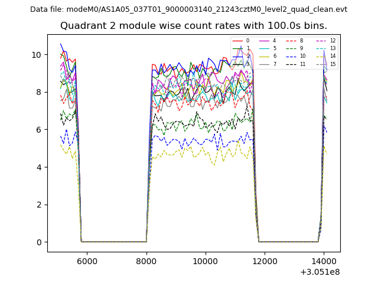
Task: Click the x-axis tick label 8000
Action: pos(146,261)
